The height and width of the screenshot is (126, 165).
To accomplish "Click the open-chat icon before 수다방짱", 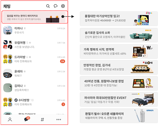I will coord(16,100).
